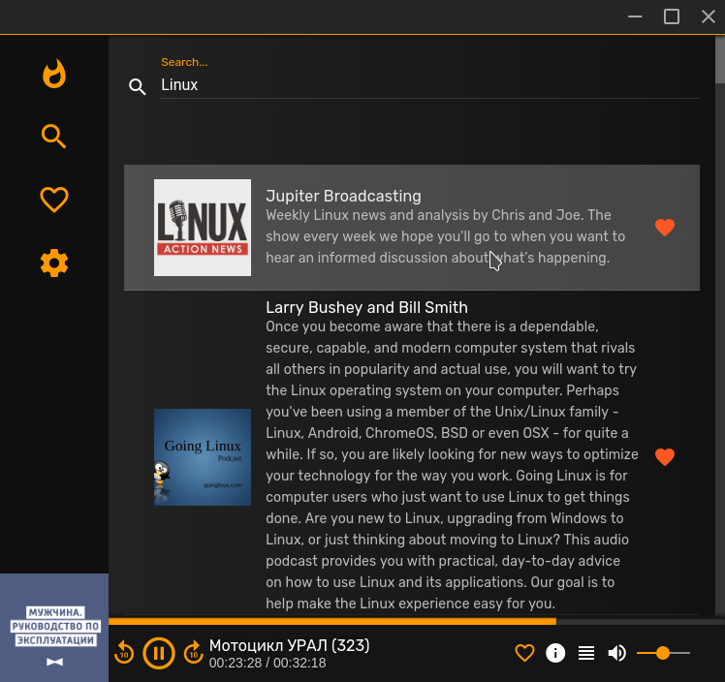Favorite the currently playing episode
Viewport: 725px width, 682px height.
524,653
